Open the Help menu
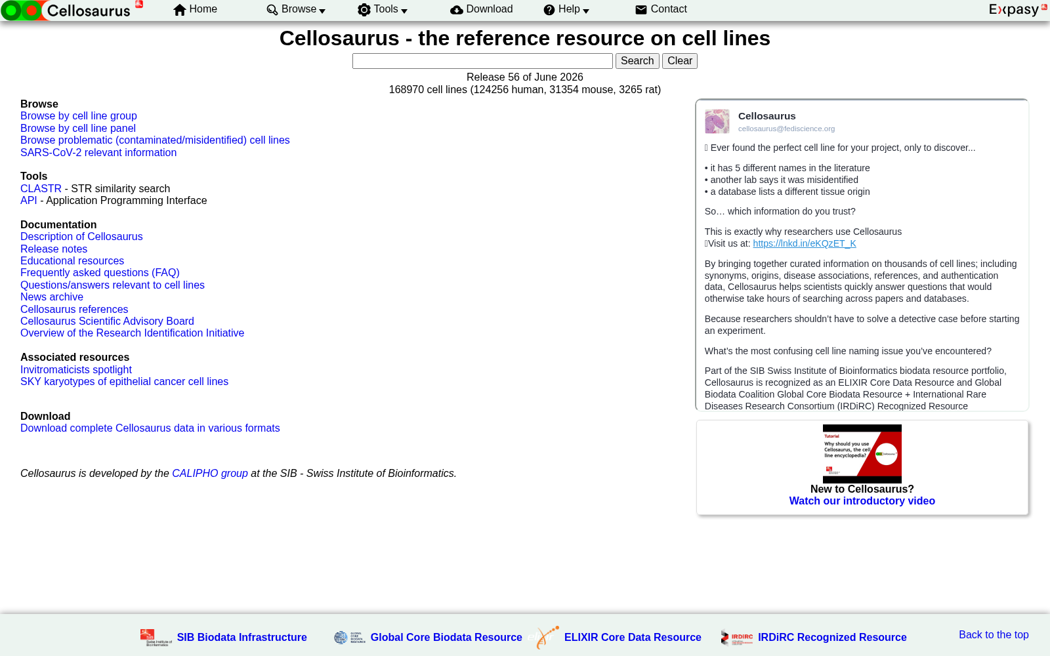 pos(569,9)
